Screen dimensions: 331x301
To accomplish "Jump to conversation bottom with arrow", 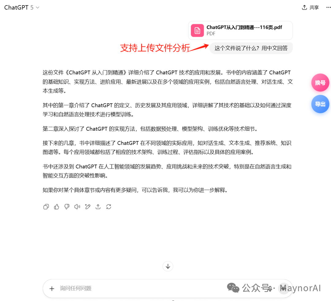I will click(x=168, y=266).
